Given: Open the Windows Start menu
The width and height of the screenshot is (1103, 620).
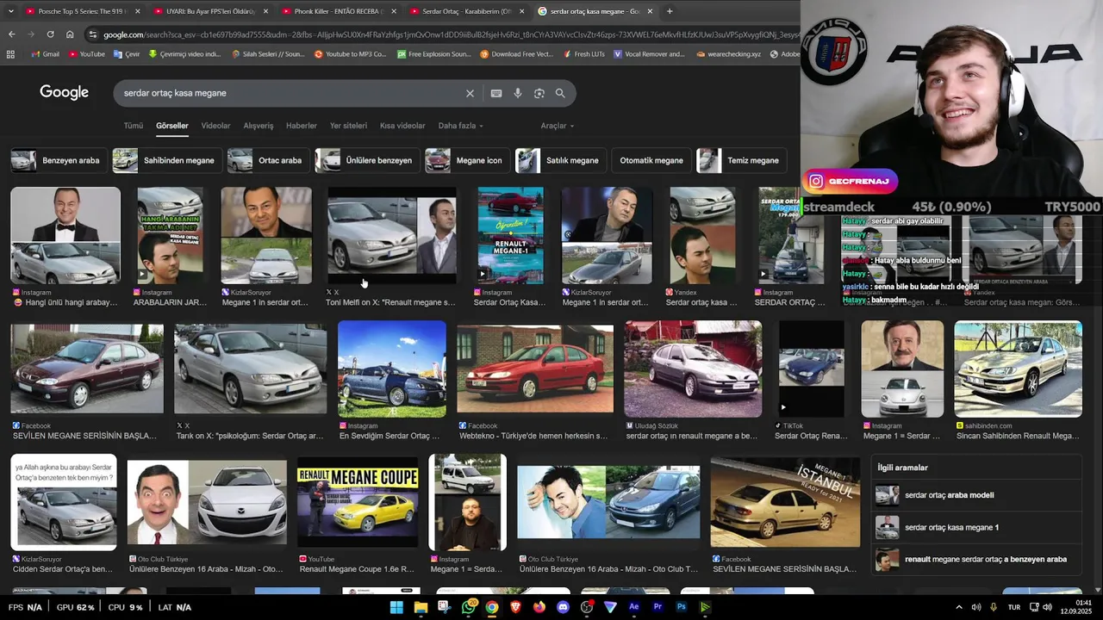Looking at the screenshot, I should [x=396, y=607].
